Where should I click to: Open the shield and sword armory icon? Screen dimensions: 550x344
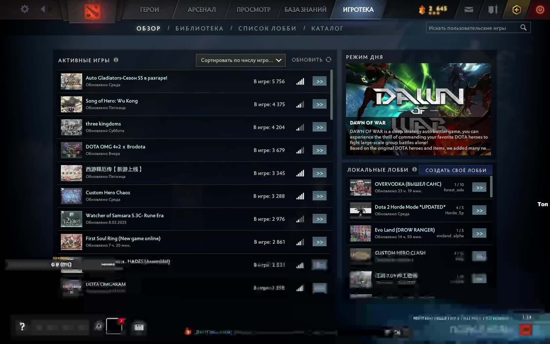click(x=493, y=10)
